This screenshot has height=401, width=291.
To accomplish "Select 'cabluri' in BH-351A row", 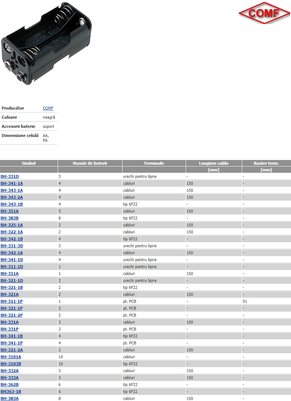I will (x=129, y=211).
